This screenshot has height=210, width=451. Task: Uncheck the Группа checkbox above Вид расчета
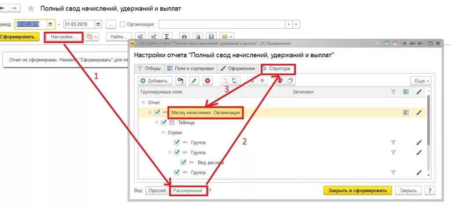(x=177, y=152)
